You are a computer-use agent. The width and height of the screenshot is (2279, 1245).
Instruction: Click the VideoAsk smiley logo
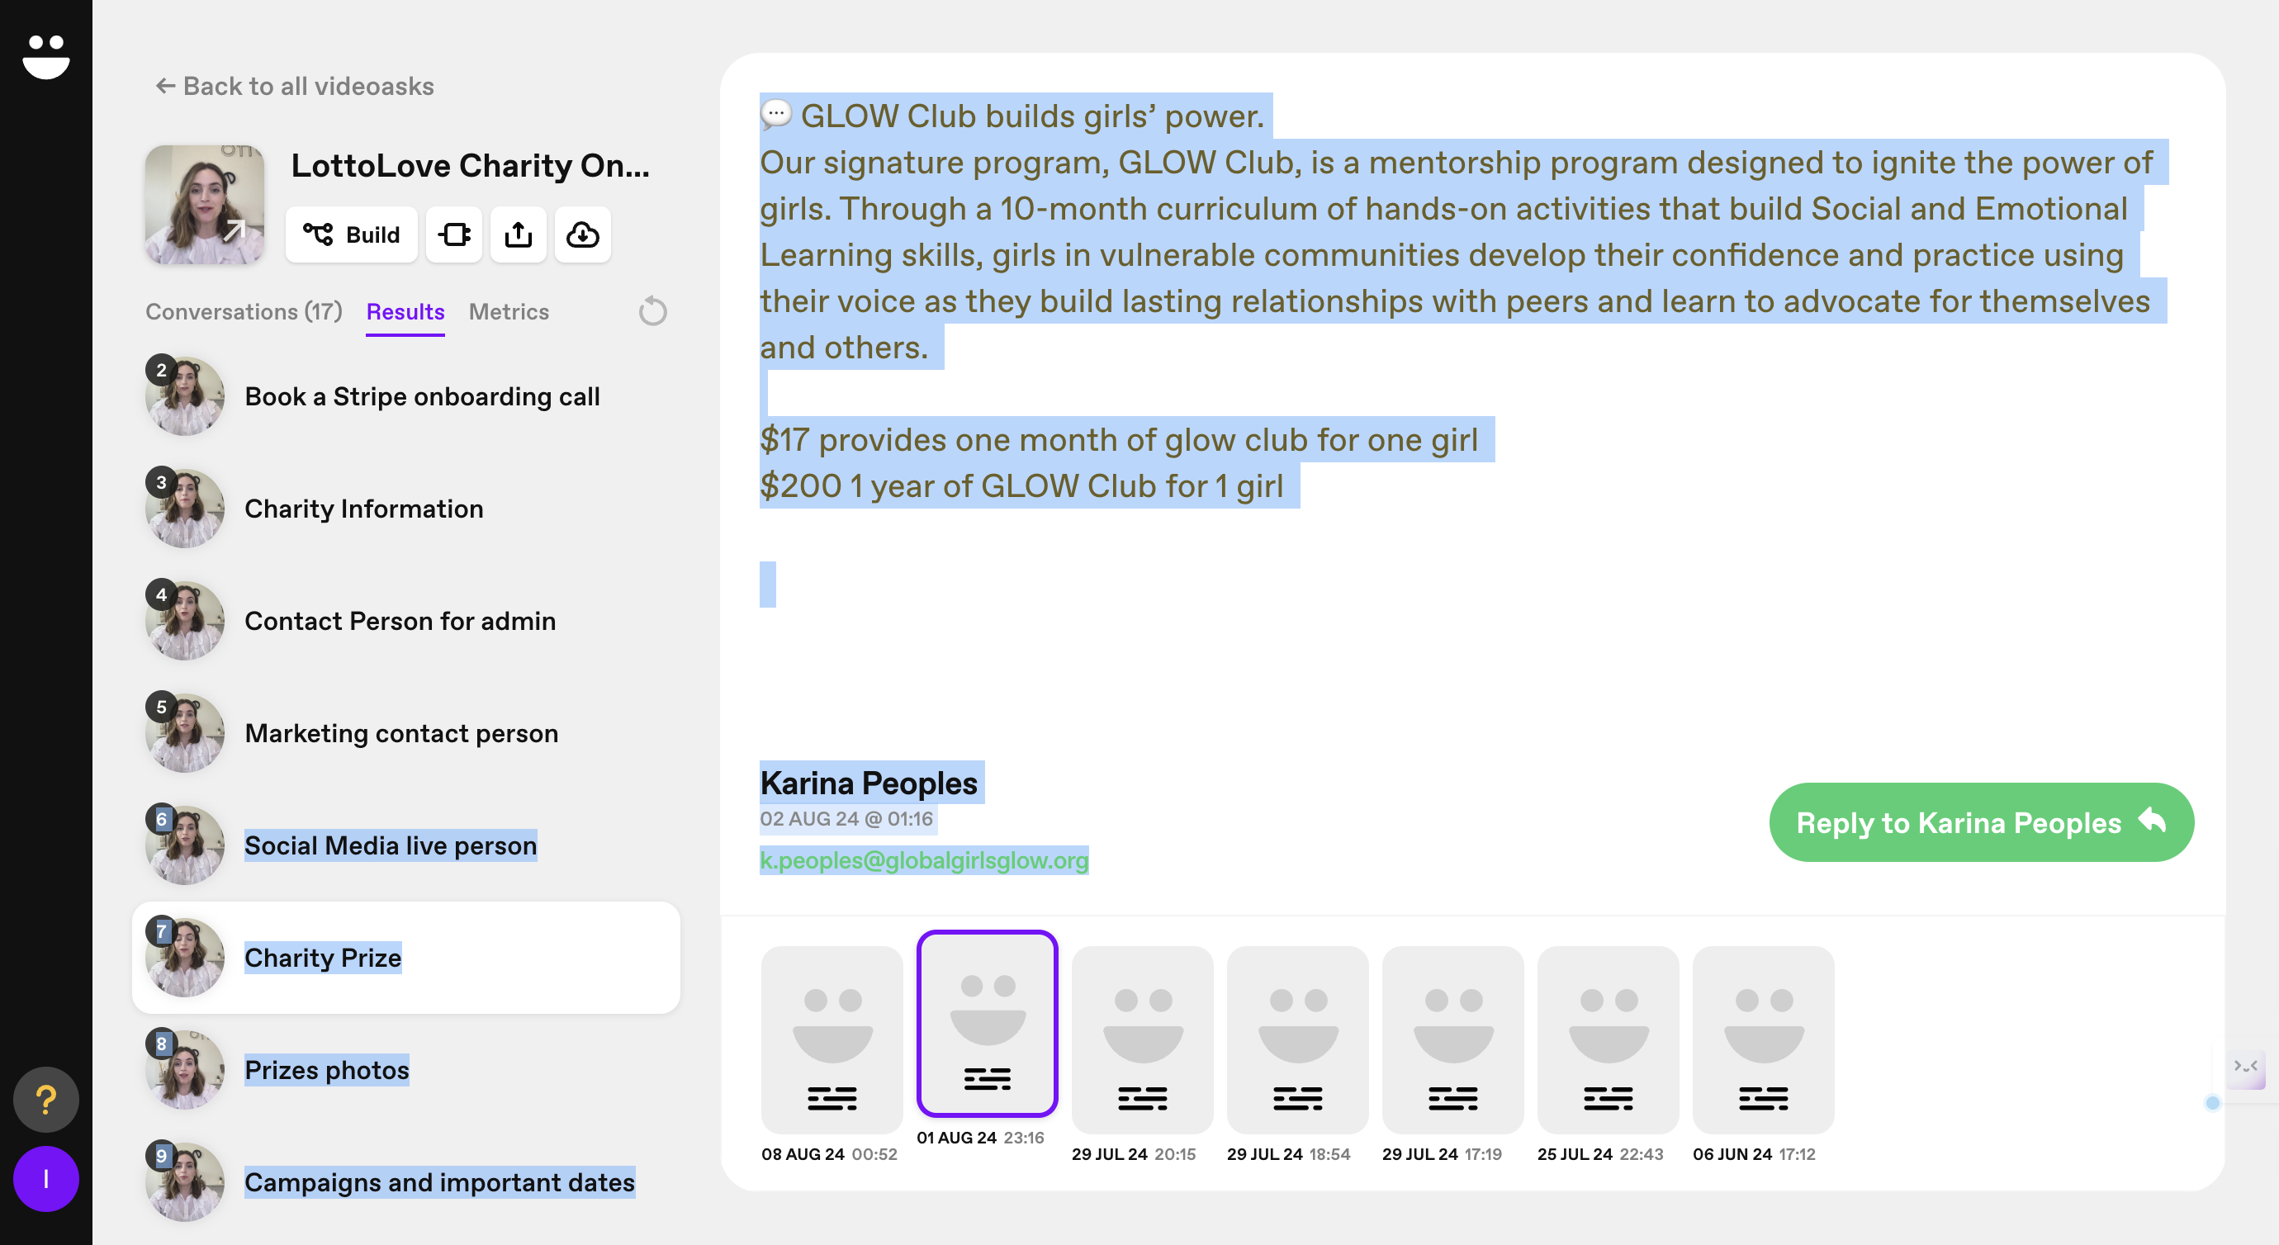(46, 57)
